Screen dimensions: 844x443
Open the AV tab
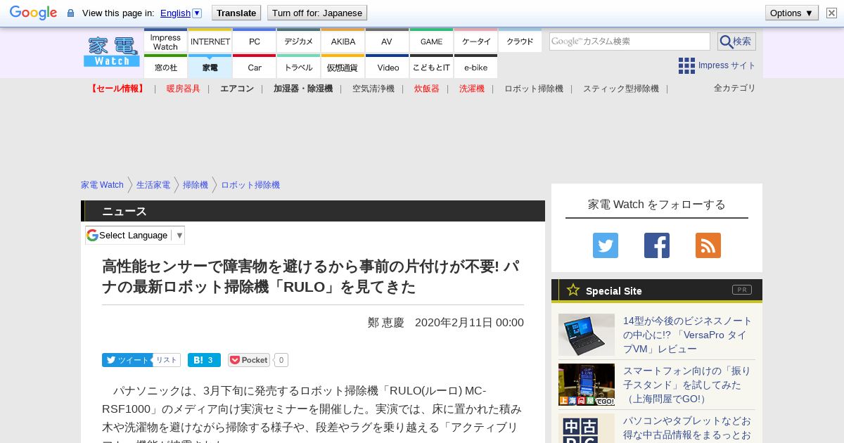(387, 41)
